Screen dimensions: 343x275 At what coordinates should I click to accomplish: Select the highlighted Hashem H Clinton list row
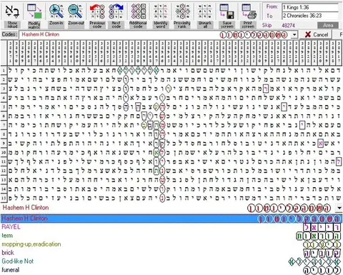click(171, 219)
